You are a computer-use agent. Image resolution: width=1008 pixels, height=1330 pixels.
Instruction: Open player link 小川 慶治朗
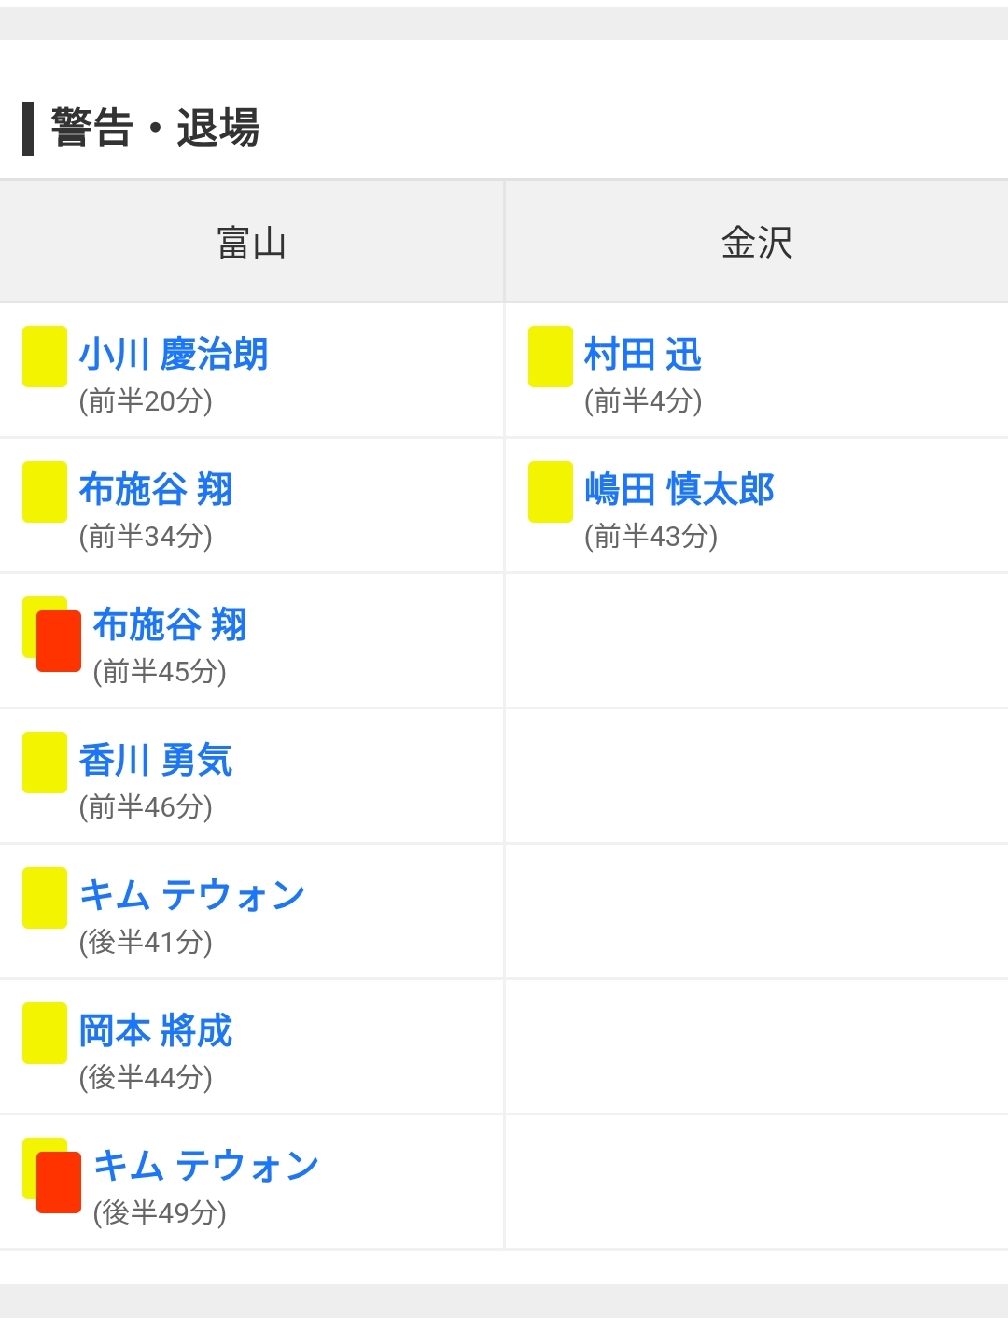174,355
